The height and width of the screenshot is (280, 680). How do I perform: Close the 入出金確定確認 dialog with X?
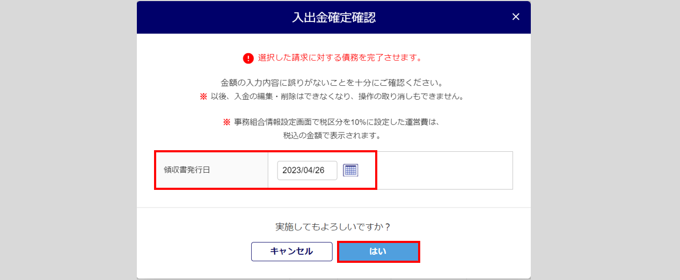click(x=516, y=17)
